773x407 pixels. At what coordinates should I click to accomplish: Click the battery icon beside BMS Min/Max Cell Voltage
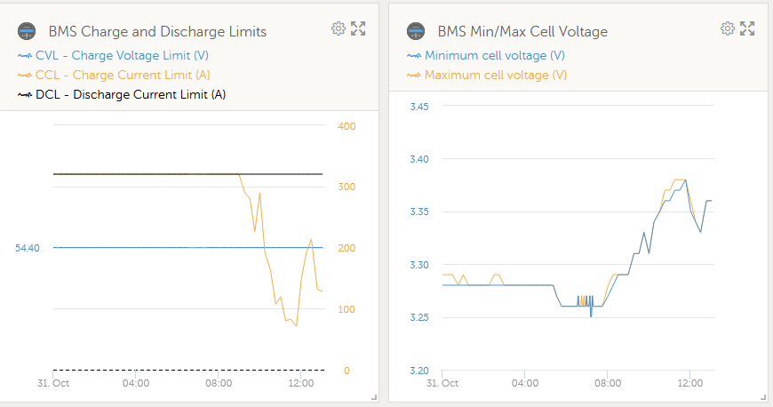pos(416,31)
